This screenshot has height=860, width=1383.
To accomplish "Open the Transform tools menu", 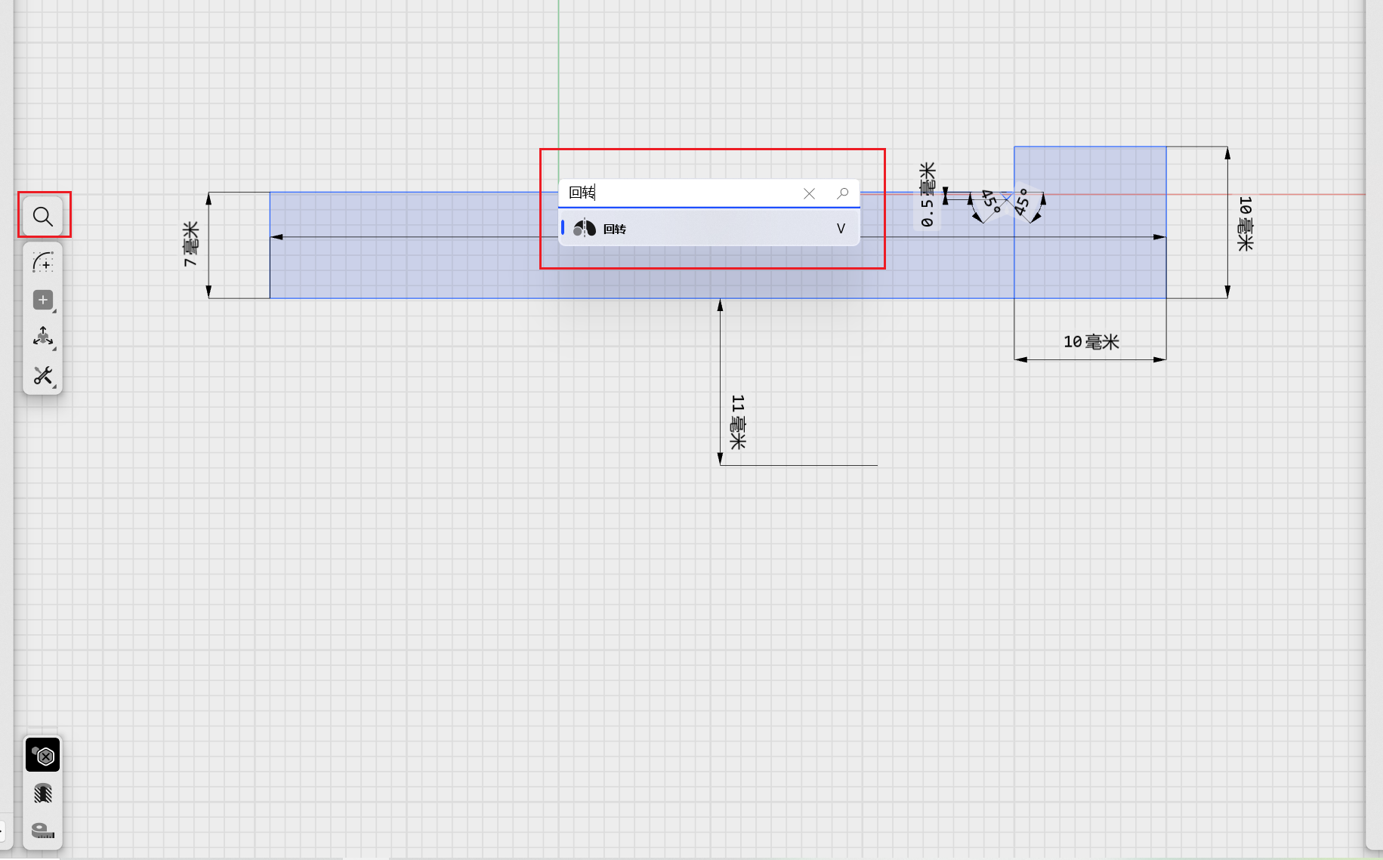I will tap(43, 338).
